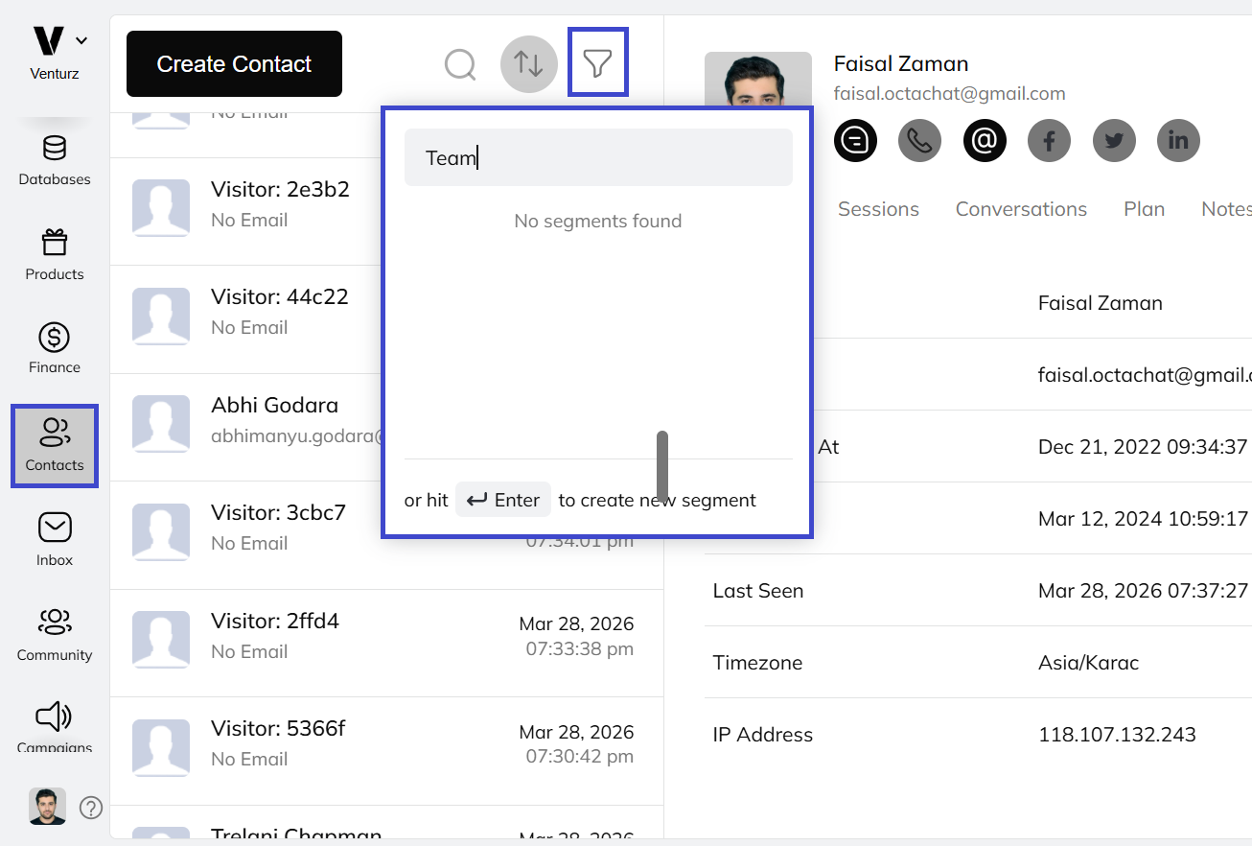Click the Create Contact button
The width and height of the screenshot is (1252, 846).
coord(233,63)
